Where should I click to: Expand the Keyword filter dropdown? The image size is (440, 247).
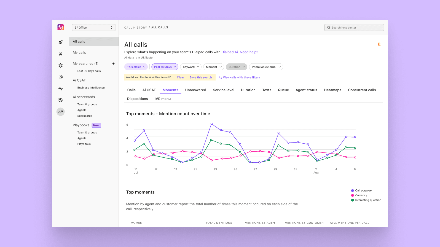pyautogui.click(x=191, y=67)
